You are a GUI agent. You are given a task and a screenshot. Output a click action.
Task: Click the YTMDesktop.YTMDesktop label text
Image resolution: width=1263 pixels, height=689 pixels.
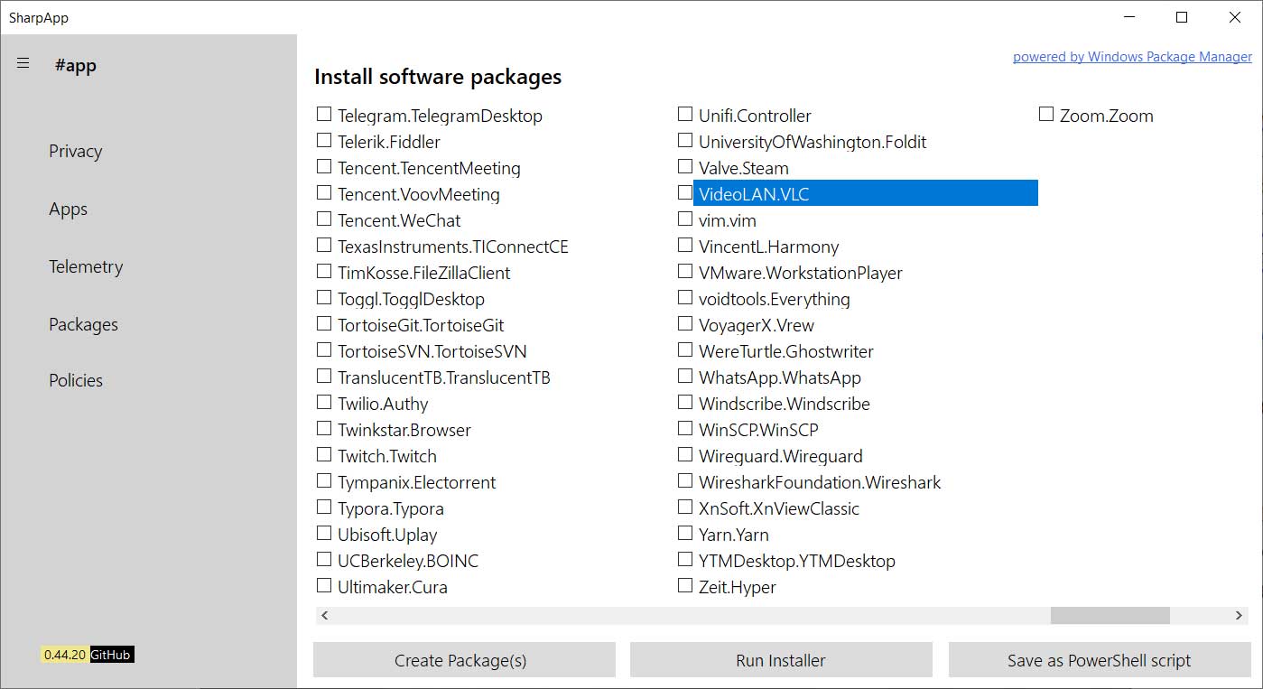[797, 561]
